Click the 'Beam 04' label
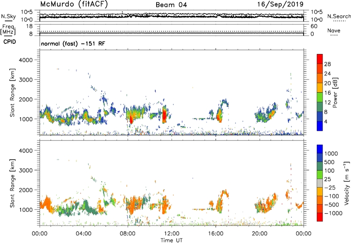This screenshot has height=243, width=351. 171,5
